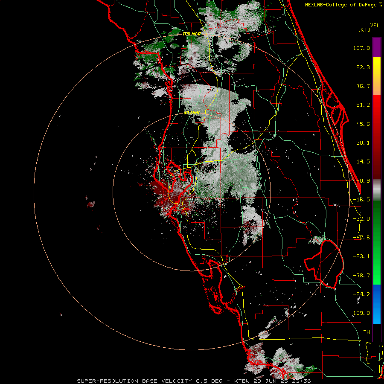This screenshot has width=384, height=384.
Task: Select the 30.1 scale value
Action: 363,143
